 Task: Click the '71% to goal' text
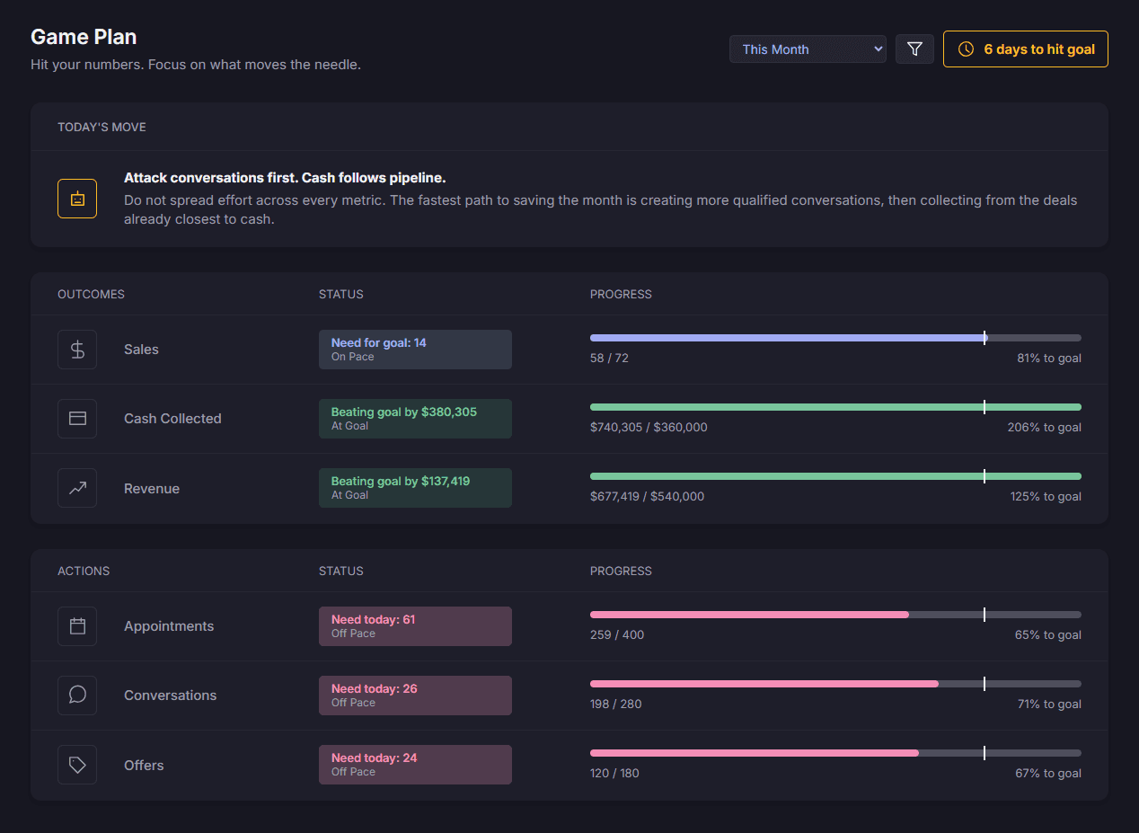[1049, 705]
